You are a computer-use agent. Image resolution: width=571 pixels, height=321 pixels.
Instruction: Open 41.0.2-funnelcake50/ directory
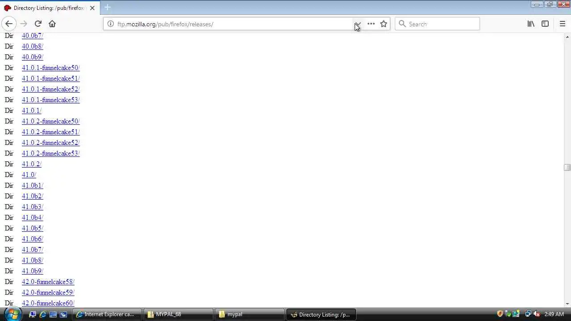point(51,121)
